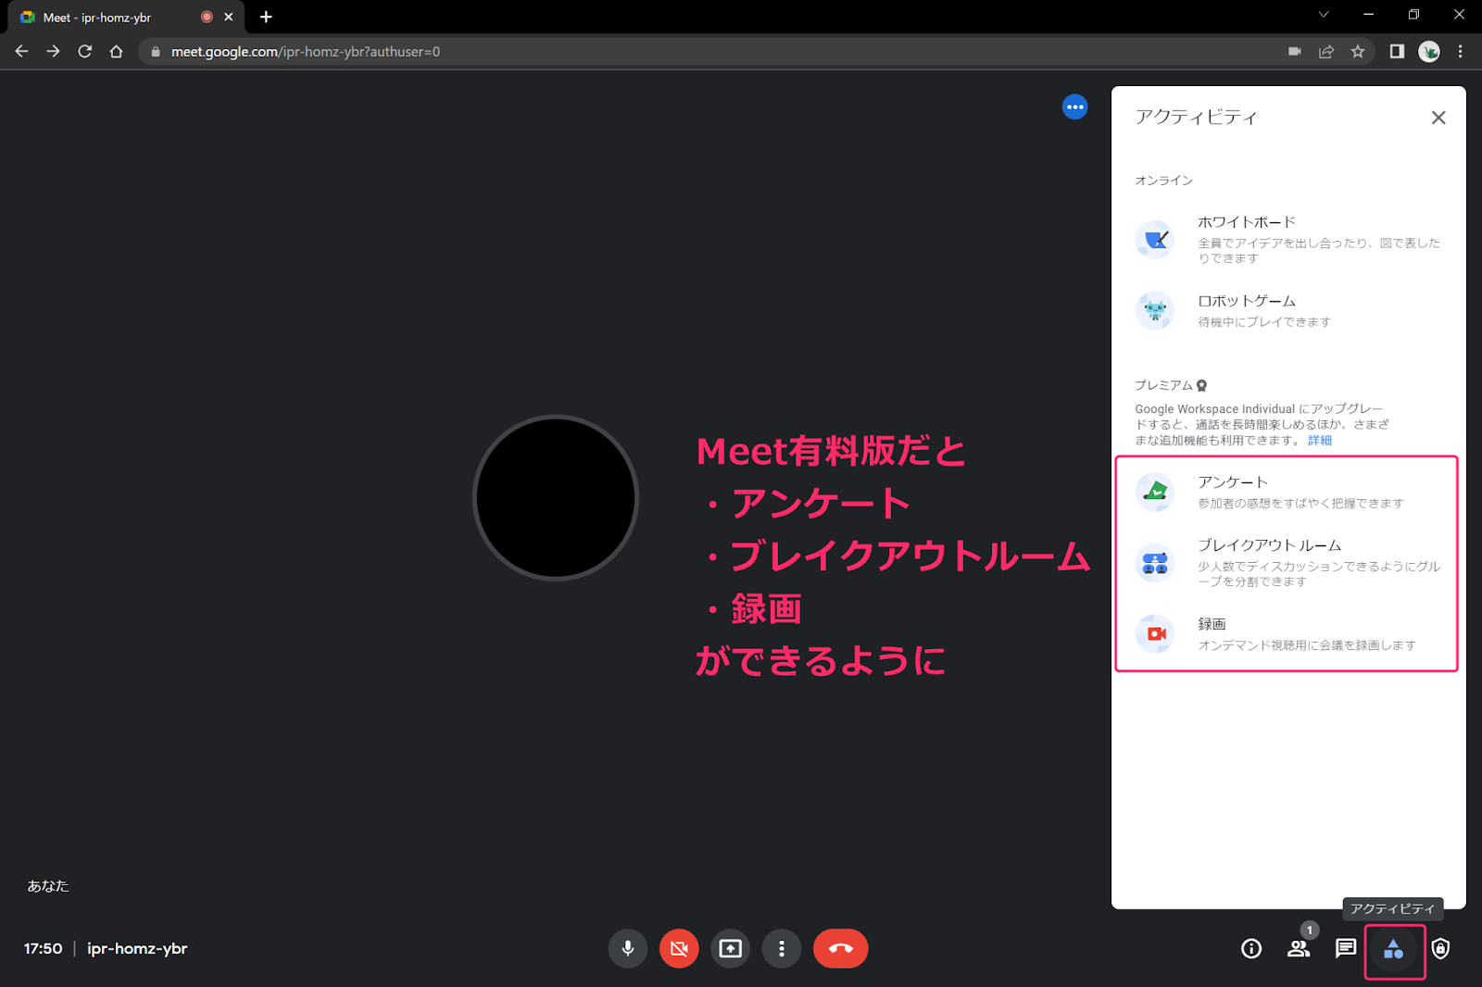
Task: Click the poll icon
Action: pyautogui.click(x=1155, y=492)
